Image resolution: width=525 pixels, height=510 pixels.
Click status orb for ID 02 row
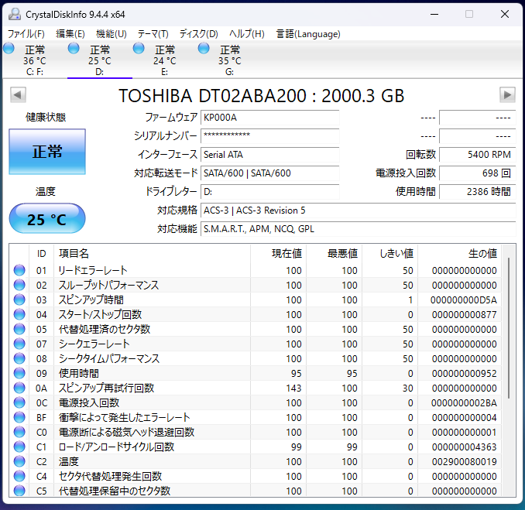click(19, 285)
